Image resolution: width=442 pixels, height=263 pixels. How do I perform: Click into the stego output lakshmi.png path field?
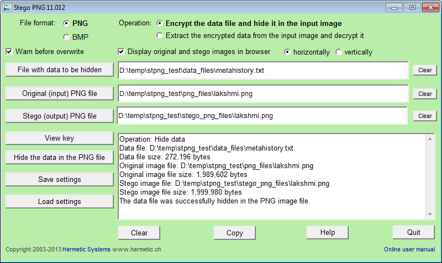(x=262, y=116)
